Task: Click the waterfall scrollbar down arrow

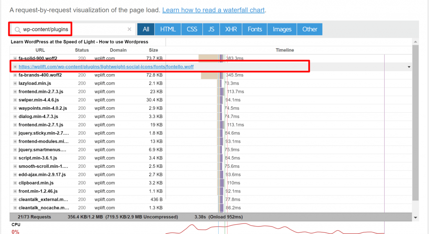Action: 415,218
